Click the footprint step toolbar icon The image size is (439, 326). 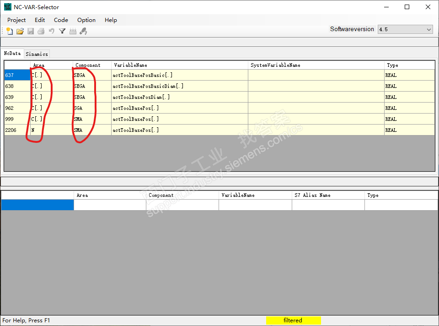click(x=83, y=31)
